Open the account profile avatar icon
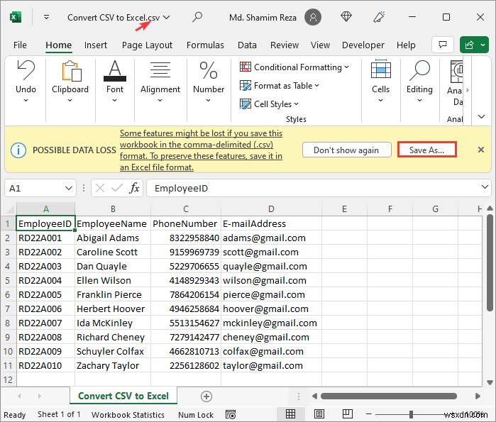Image resolution: width=496 pixels, height=422 pixels. [x=313, y=17]
